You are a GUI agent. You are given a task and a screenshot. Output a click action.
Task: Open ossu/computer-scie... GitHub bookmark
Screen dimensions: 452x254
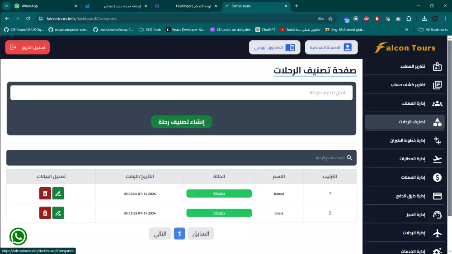click(68, 30)
